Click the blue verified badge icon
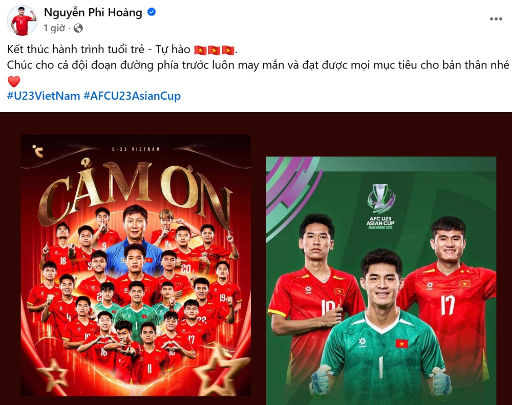Screen dimensions: 512x405 [152, 12]
